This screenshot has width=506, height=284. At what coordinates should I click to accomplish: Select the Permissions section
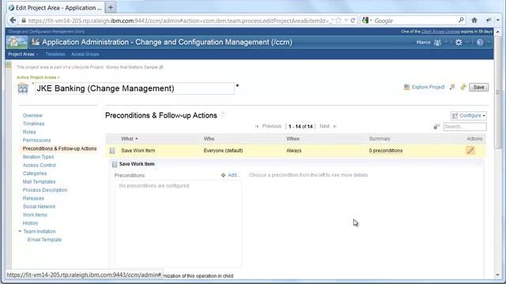point(37,140)
